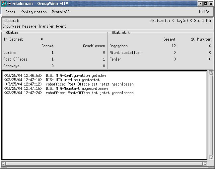The image size is (215, 169).
Task: Click the asterisk next to In Betrieb
Action: [41, 39]
